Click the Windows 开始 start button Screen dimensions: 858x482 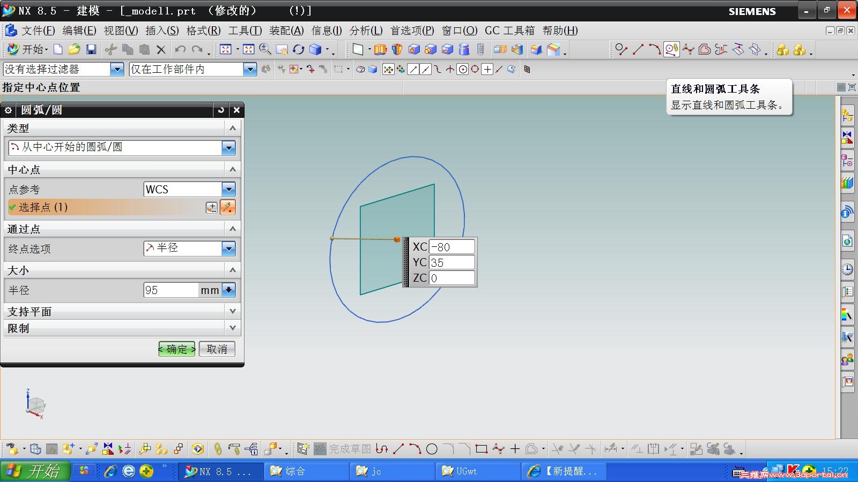(35, 471)
